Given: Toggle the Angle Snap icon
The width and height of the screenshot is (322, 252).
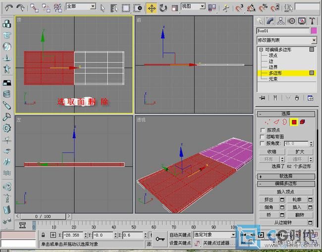Looking at the screenshot, I should [x=251, y=8].
